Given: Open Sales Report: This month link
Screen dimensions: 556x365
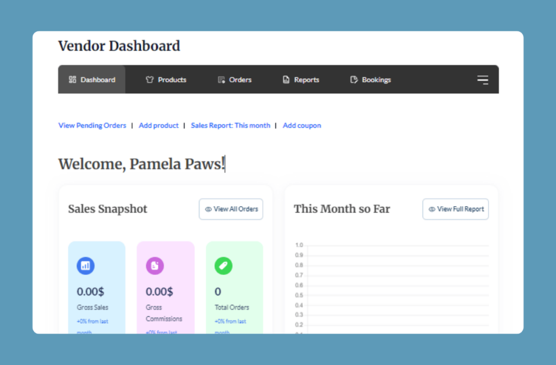Looking at the screenshot, I should 230,125.
